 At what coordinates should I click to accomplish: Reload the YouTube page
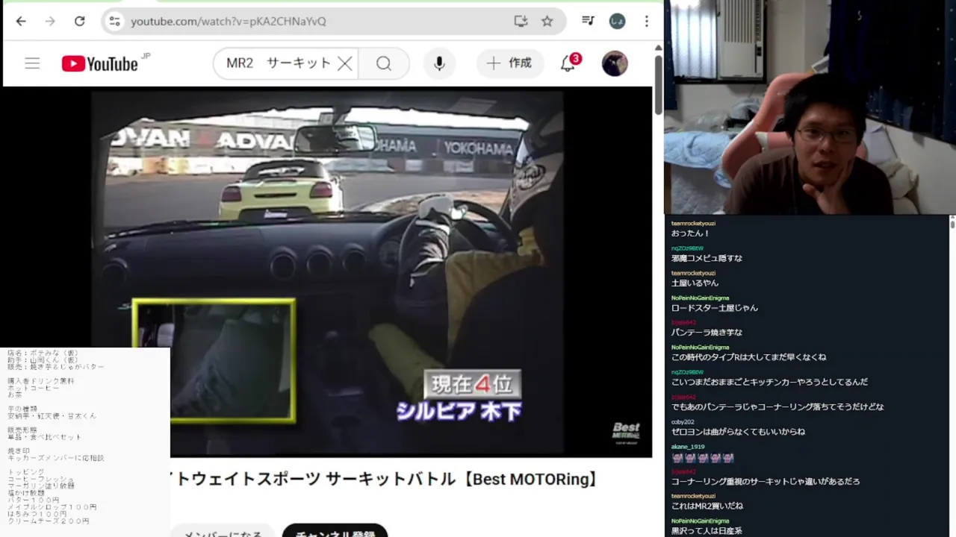point(79,21)
